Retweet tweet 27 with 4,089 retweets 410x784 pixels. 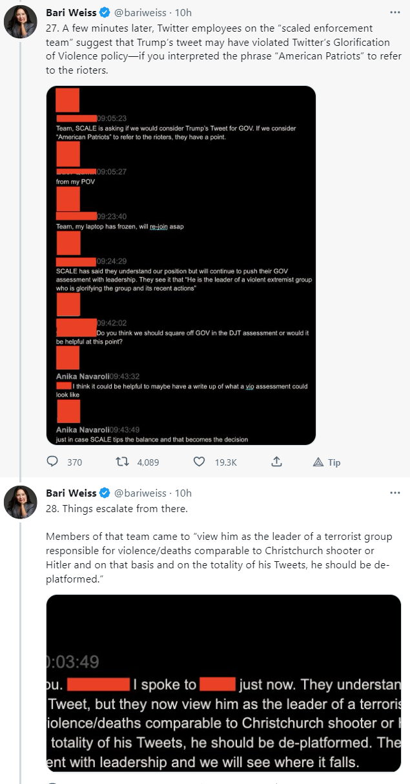coord(119,462)
